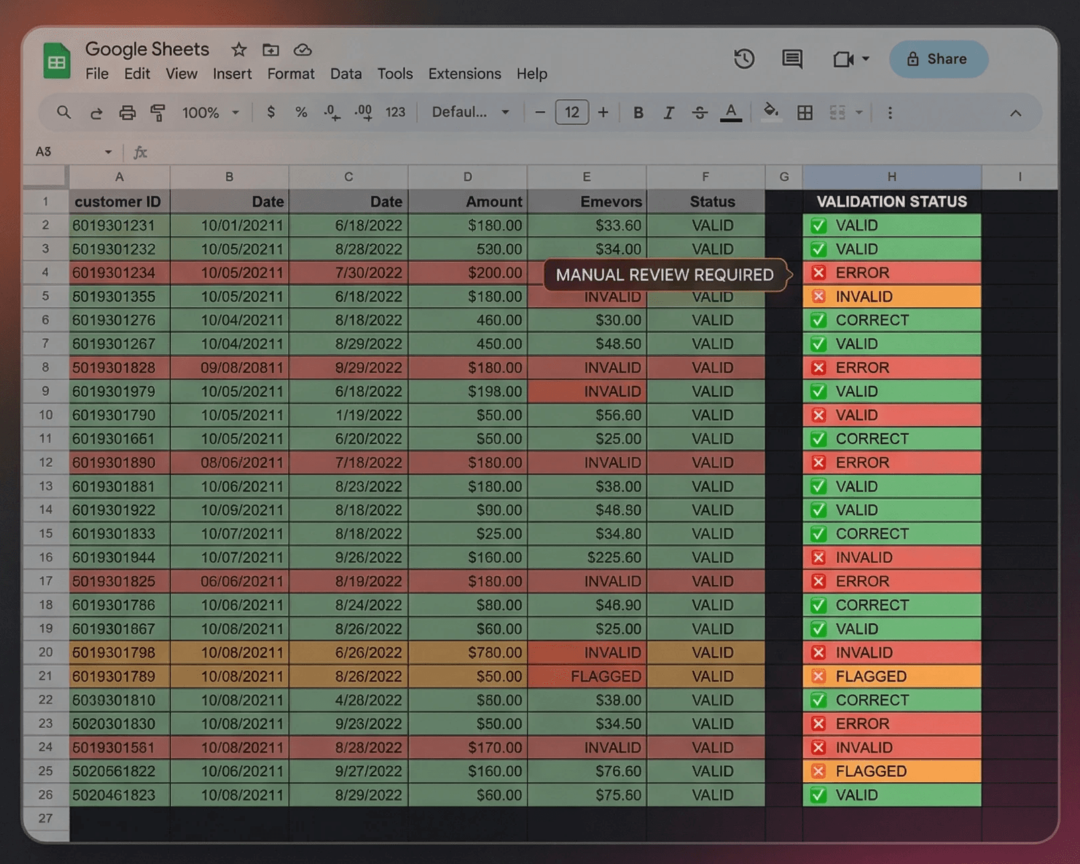Format as currency with dollar icon
Viewport: 1080px width, 864px height.
click(271, 112)
